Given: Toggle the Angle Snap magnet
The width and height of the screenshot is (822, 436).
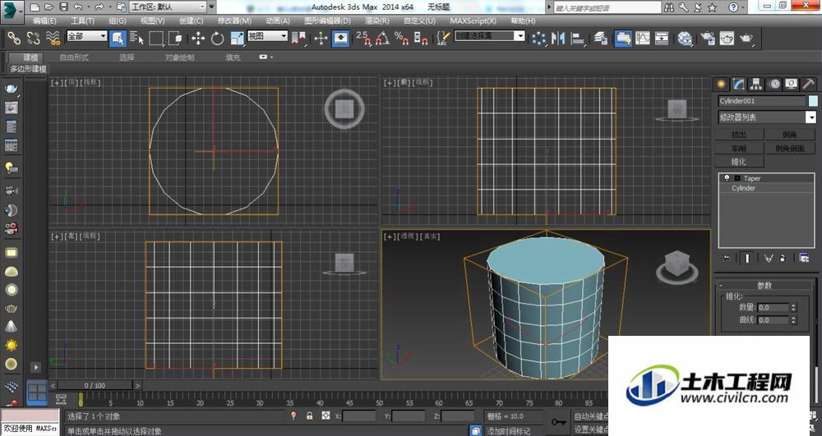Looking at the screenshot, I should click(382, 39).
